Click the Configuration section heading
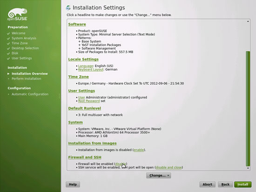 (19, 88)
